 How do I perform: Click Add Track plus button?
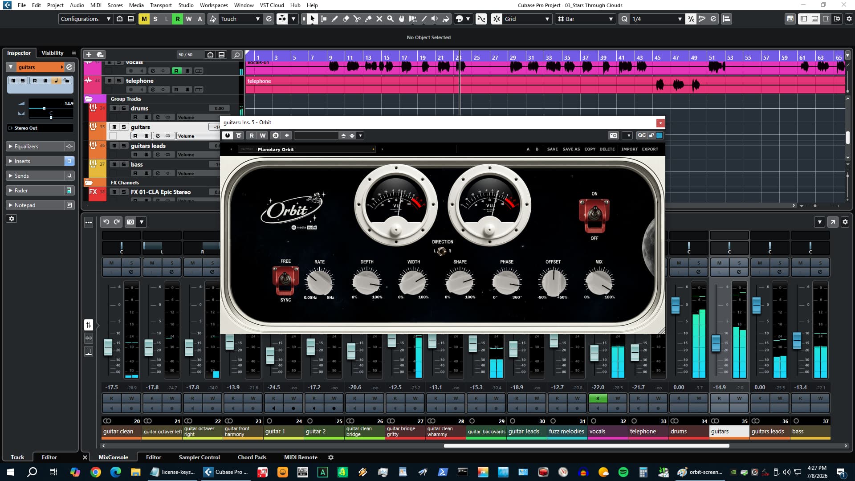(89, 54)
